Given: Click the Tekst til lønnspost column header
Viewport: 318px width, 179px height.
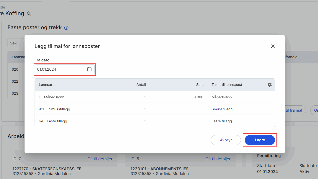Looking at the screenshot, I should [227, 85].
